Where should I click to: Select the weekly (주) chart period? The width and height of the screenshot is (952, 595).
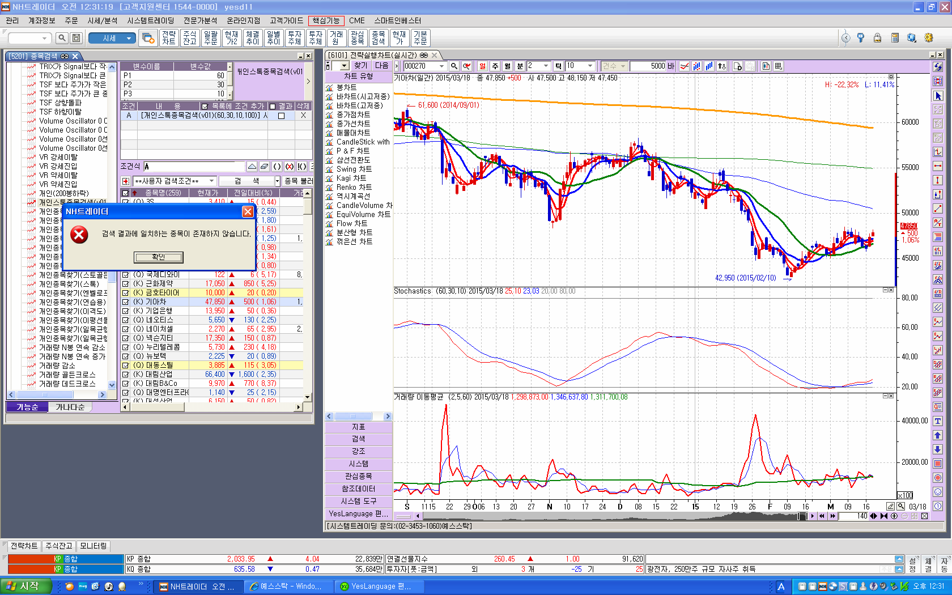pos(495,66)
